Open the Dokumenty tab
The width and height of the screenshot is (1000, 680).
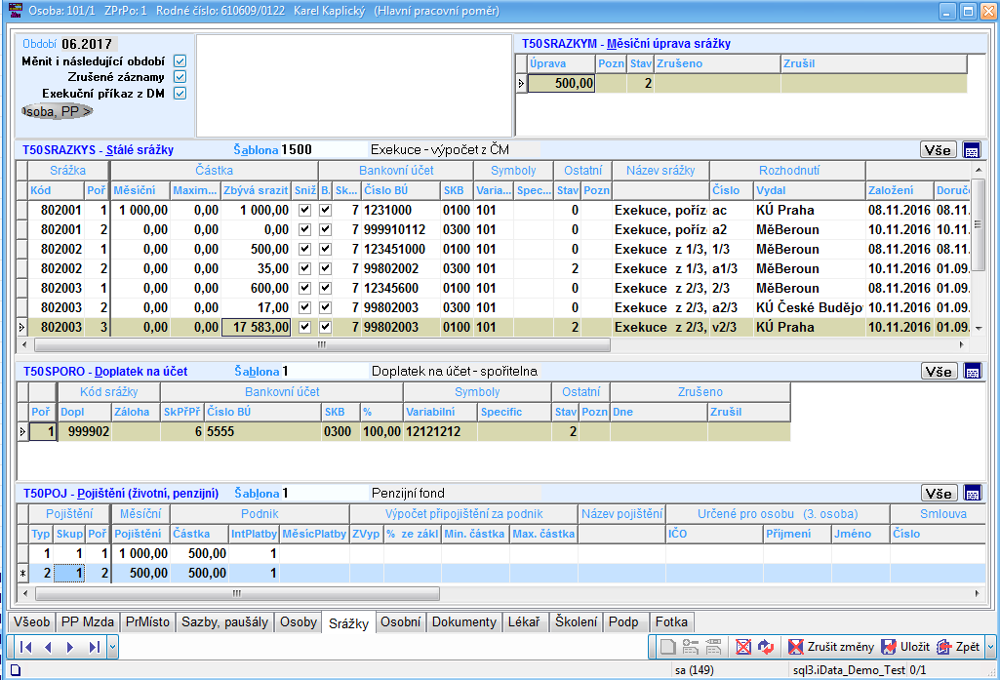coord(463,622)
